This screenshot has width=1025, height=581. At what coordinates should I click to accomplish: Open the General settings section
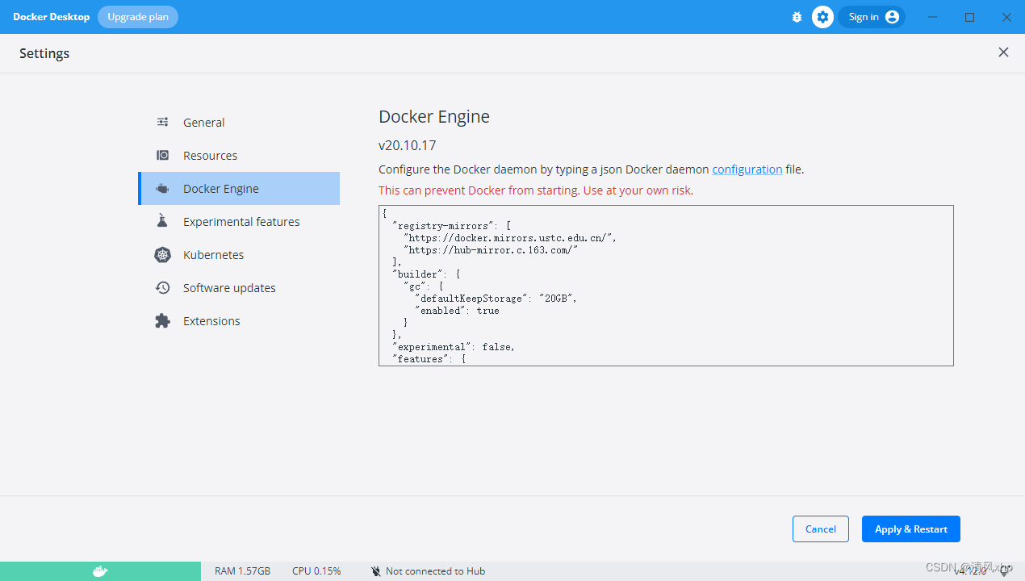point(239,123)
